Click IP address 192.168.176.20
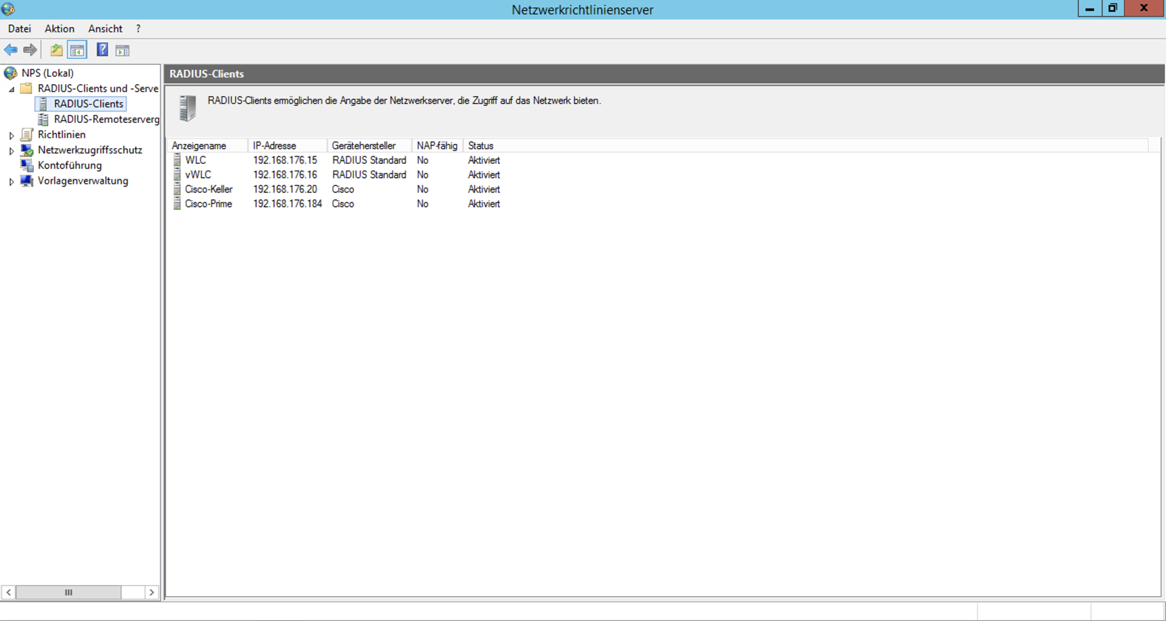 coord(285,189)
